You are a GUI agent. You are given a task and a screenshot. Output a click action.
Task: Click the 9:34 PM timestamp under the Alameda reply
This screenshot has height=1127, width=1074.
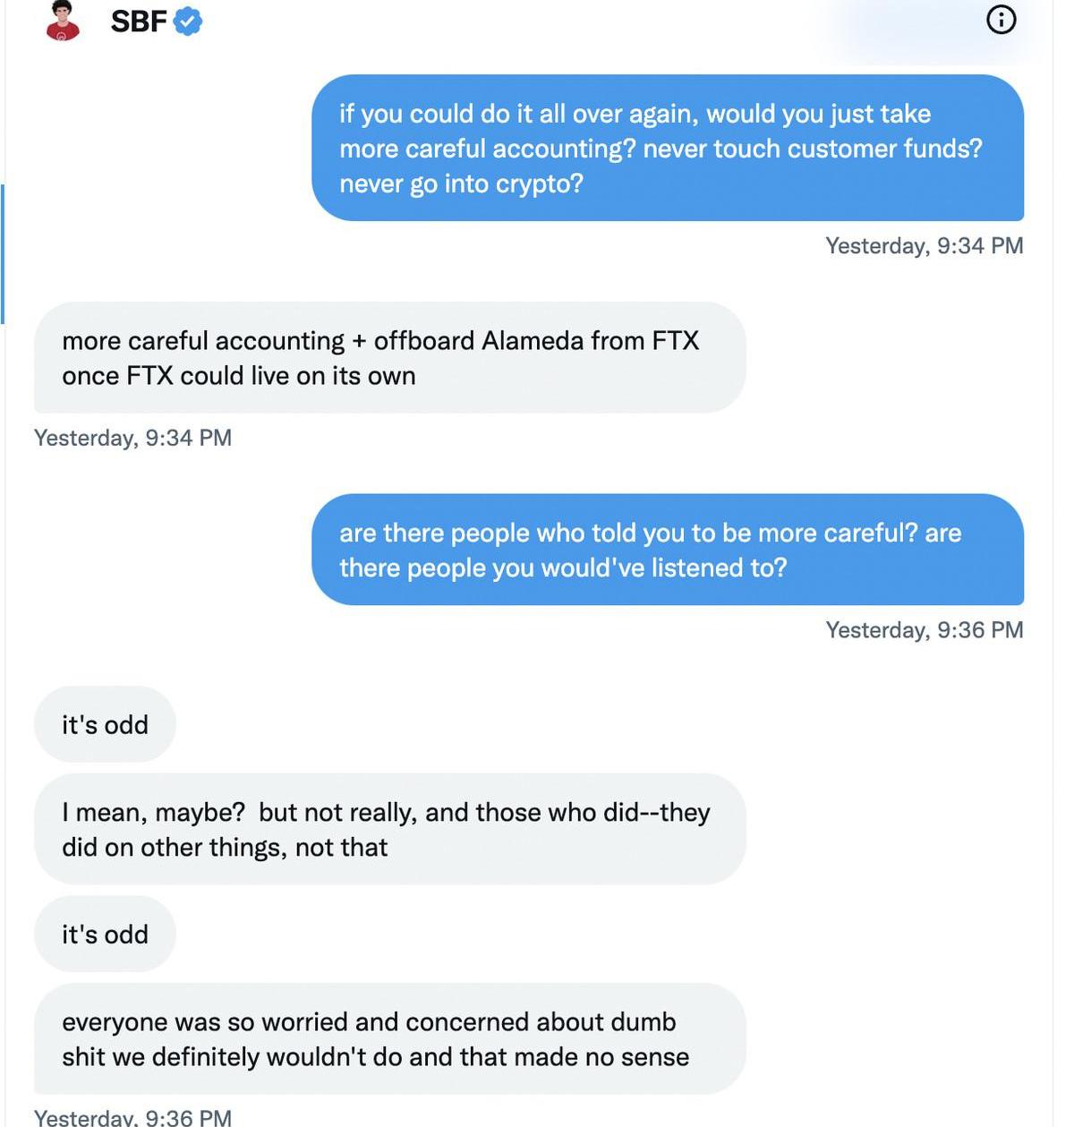(x=132, y=438)
